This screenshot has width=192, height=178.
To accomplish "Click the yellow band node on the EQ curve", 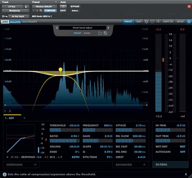I will coord(60,69).
